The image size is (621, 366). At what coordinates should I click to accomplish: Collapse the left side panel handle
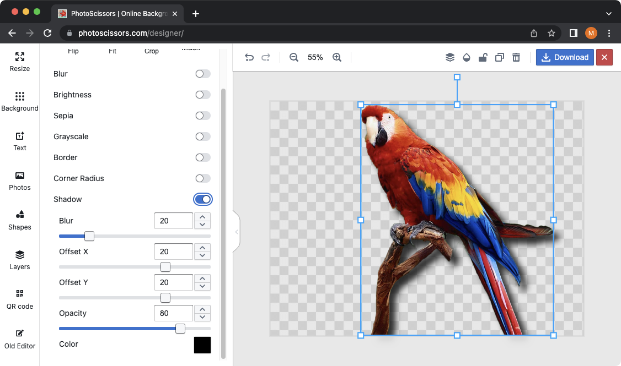click(237, 232)
